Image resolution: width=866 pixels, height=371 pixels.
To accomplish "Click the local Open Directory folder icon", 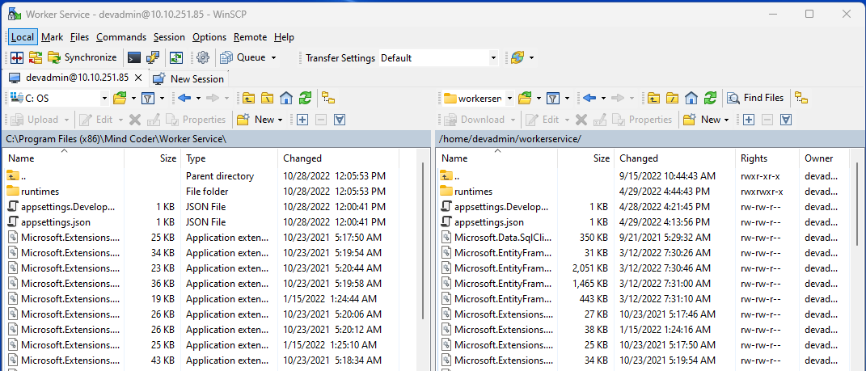I will tap(120, 99).
